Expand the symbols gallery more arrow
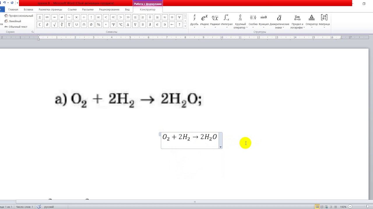Screen dimensions: 373x209 (185, 26)
